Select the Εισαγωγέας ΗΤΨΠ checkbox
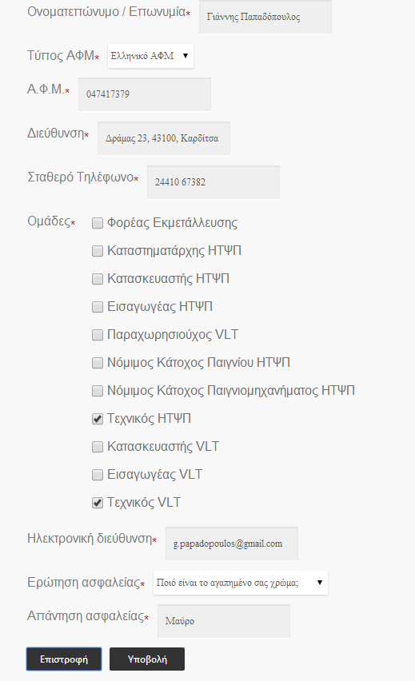The width and height of the screenshot is (415, 681). (x=98, y=307)
